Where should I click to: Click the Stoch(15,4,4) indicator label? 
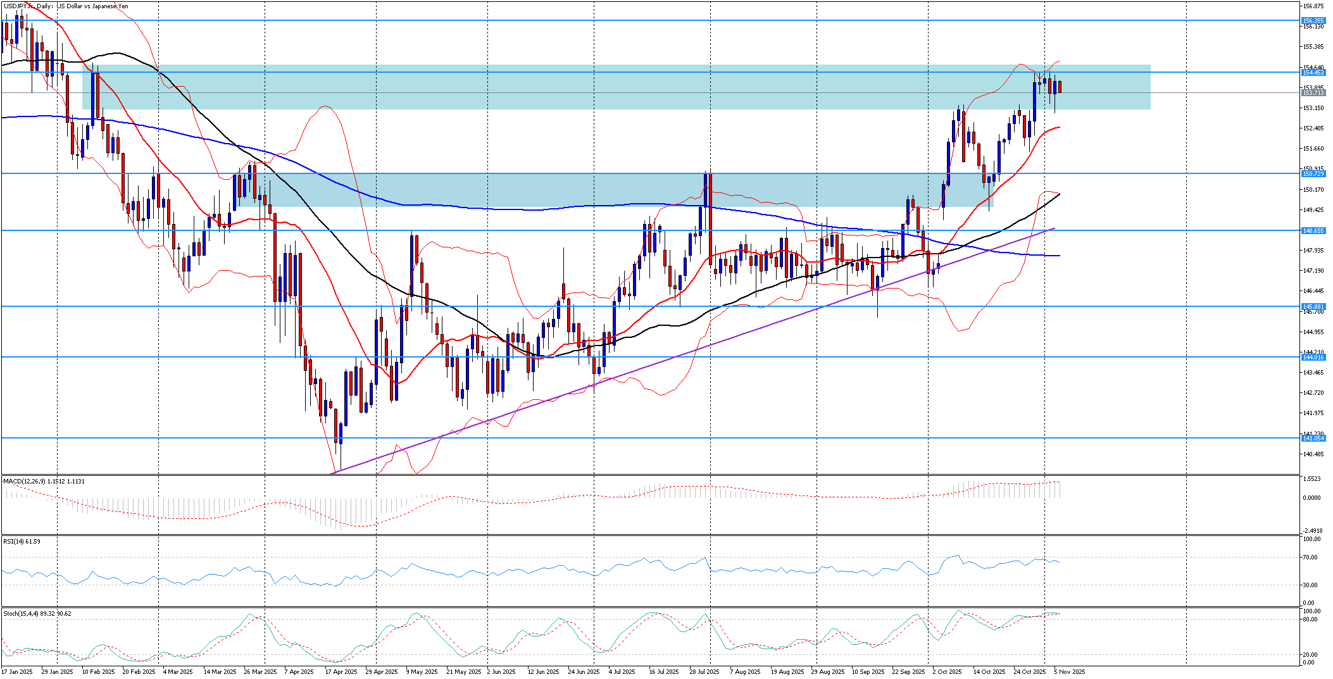(37, 614)
